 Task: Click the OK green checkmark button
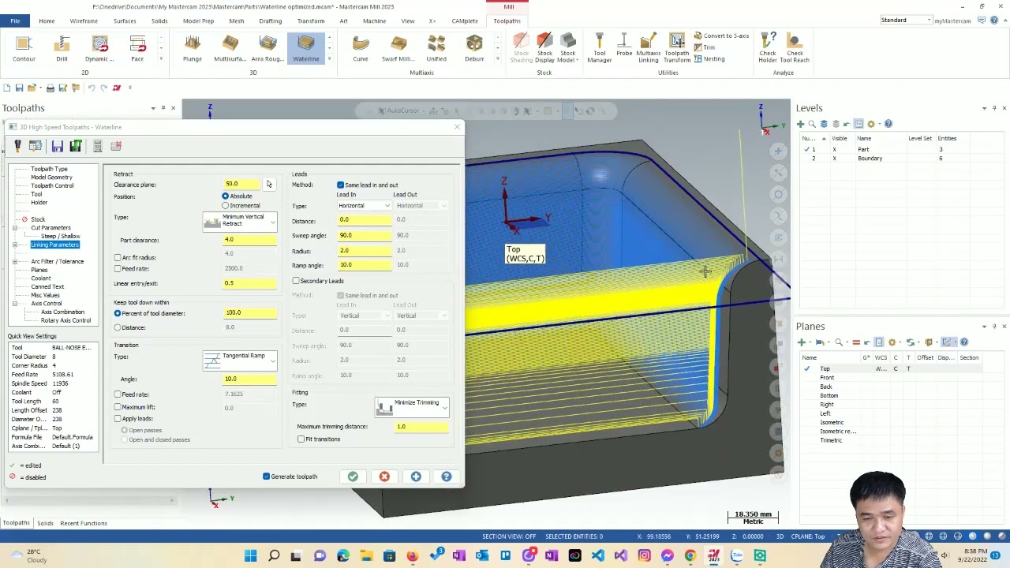coord(353,476)
